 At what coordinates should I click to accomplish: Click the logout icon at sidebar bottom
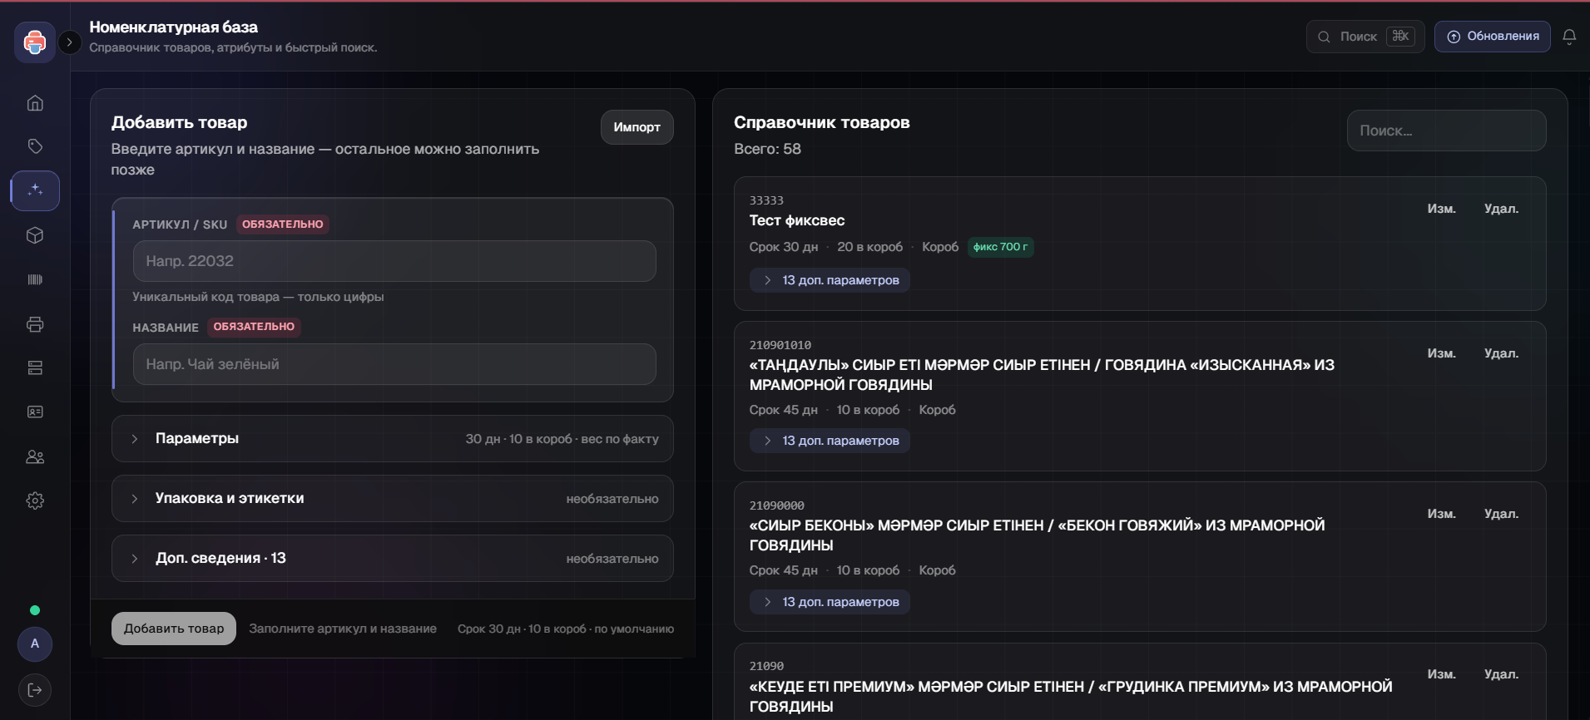pyautogui.click(x=35, y=690)
